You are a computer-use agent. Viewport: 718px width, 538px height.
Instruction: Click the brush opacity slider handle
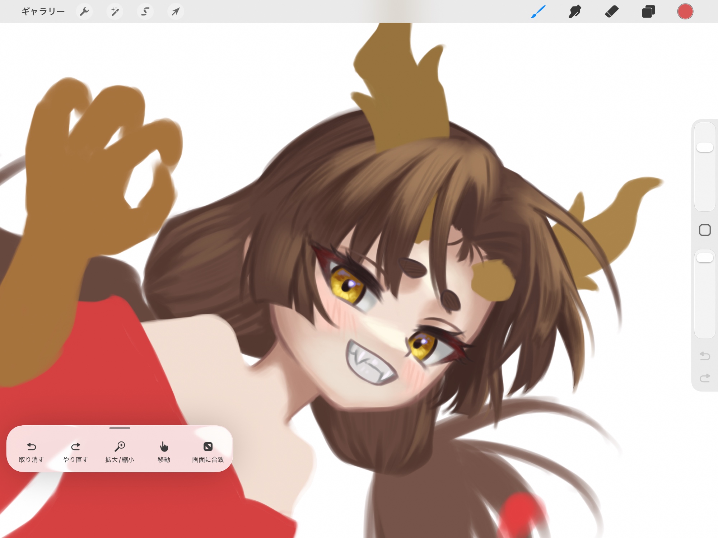click(x=705, y=258)
